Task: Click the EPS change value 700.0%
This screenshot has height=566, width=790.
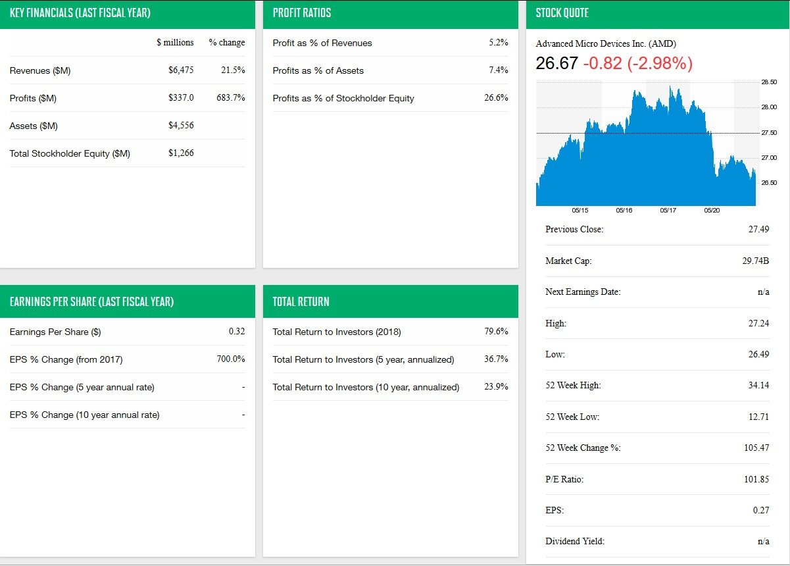Action: (x=231, y=359)
